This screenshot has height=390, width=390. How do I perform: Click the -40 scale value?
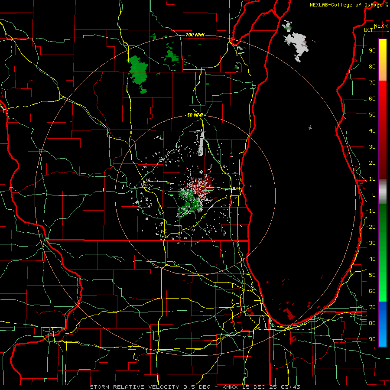(370, 259)
